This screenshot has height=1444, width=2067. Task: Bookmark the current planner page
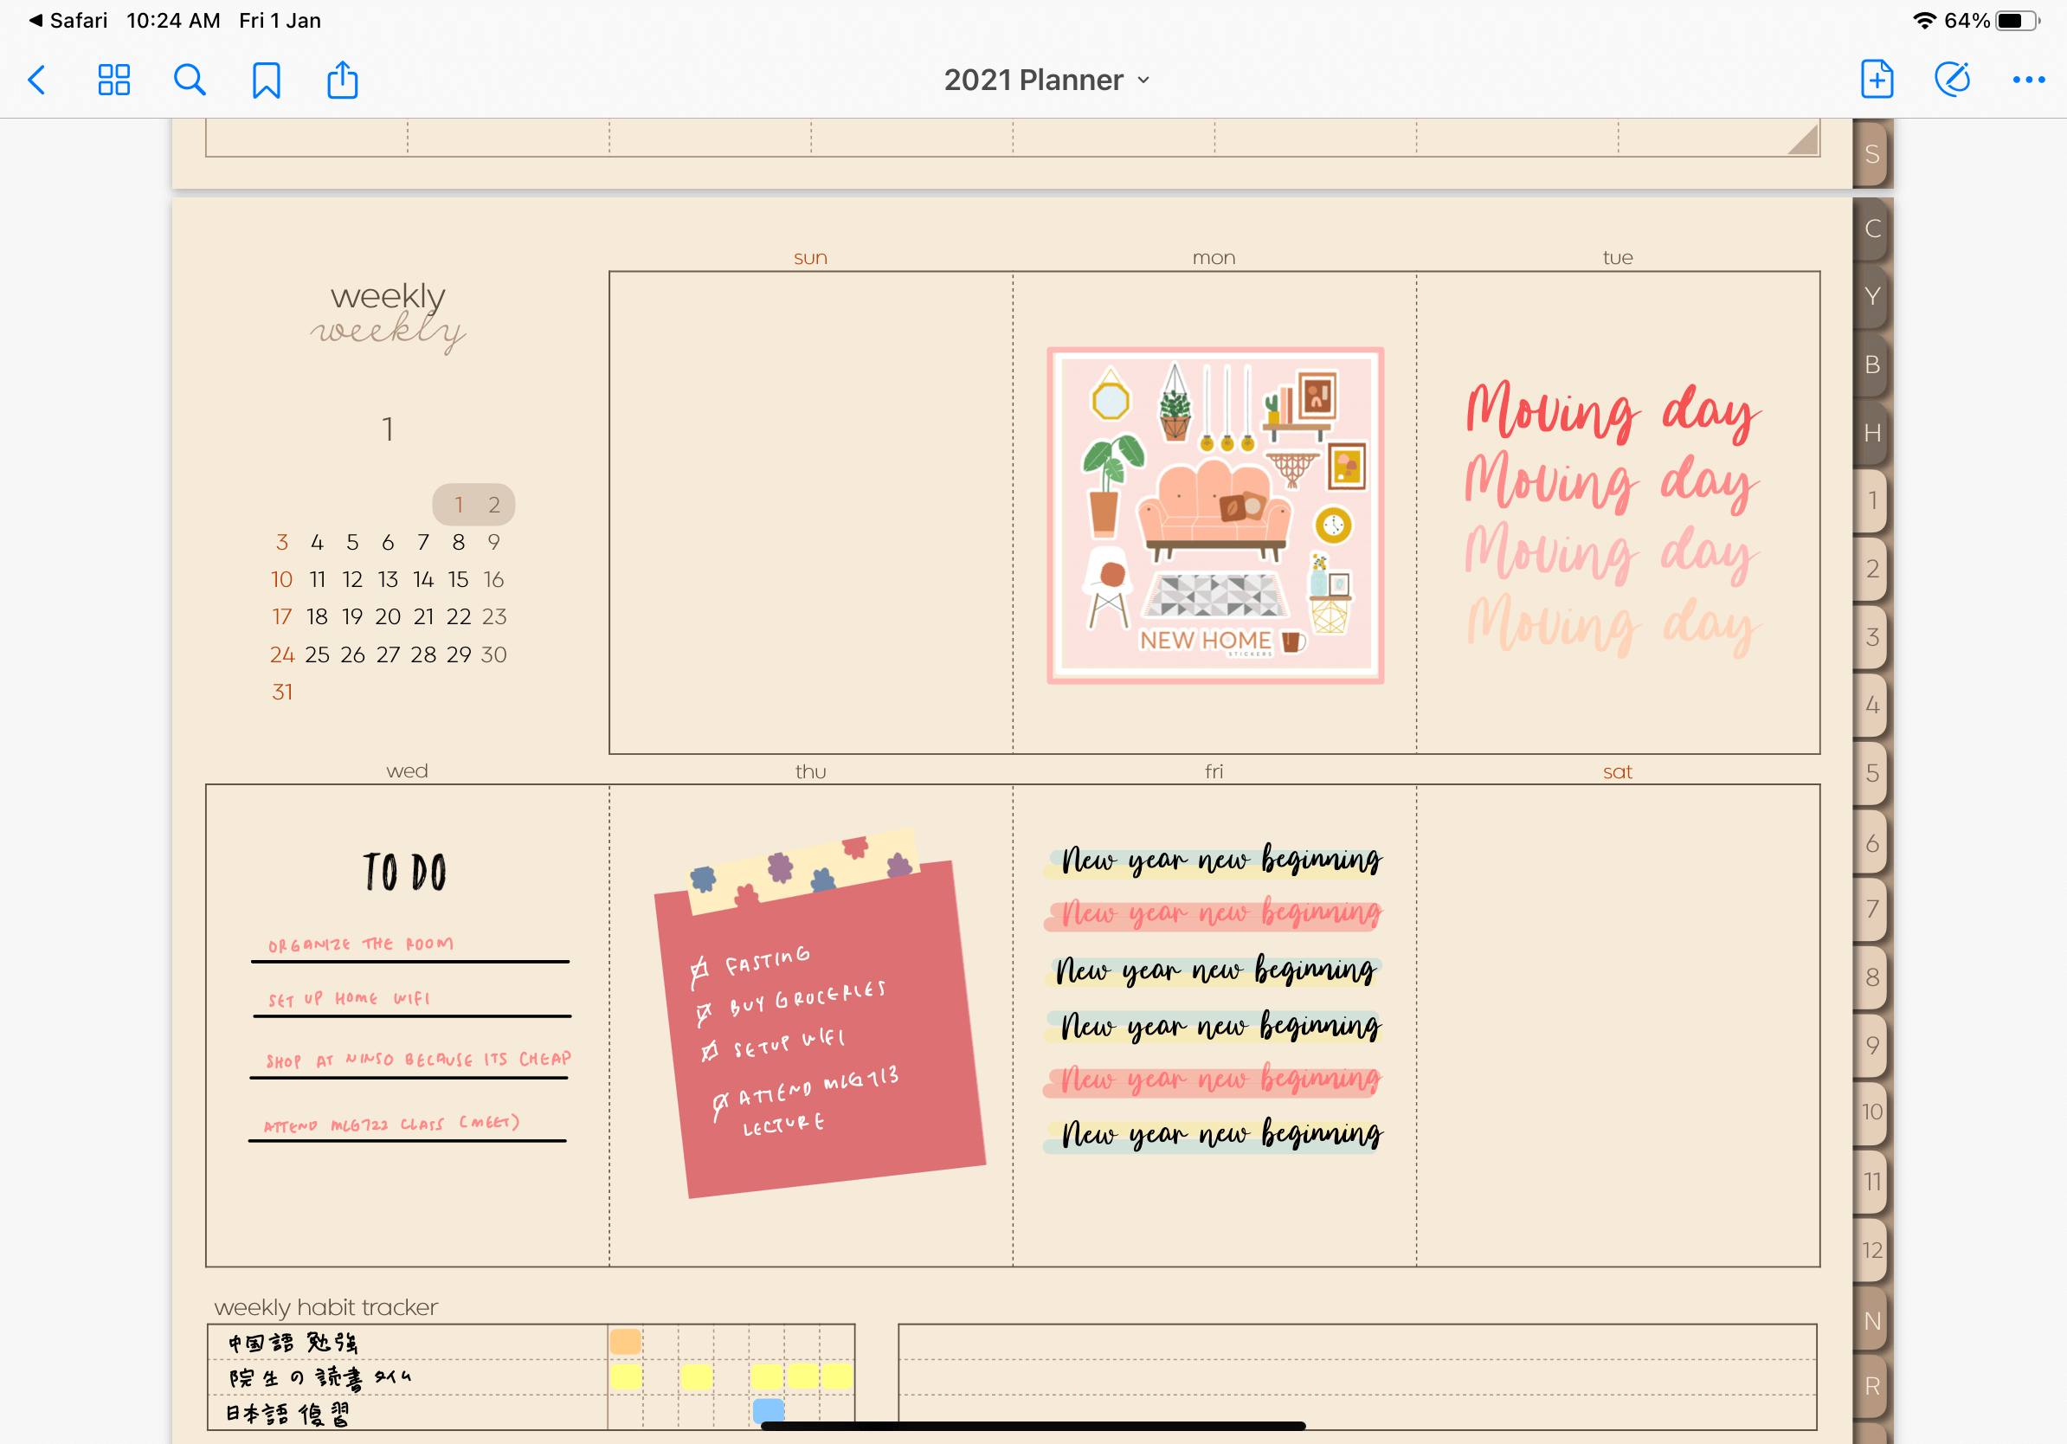coord(266,80)
